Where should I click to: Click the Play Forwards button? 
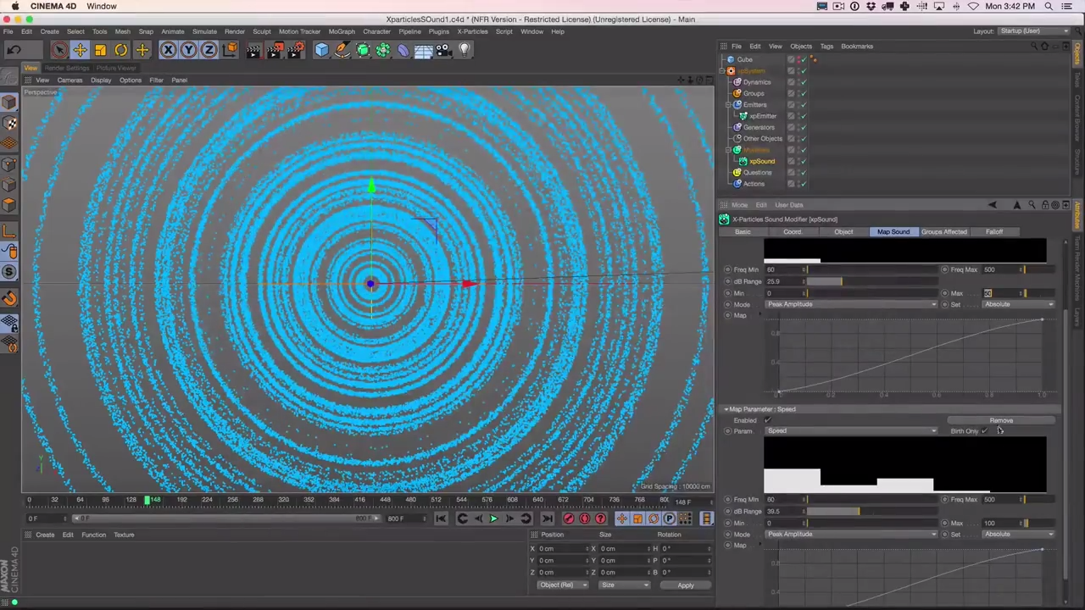pyautogui.click(x=493, y=518)
